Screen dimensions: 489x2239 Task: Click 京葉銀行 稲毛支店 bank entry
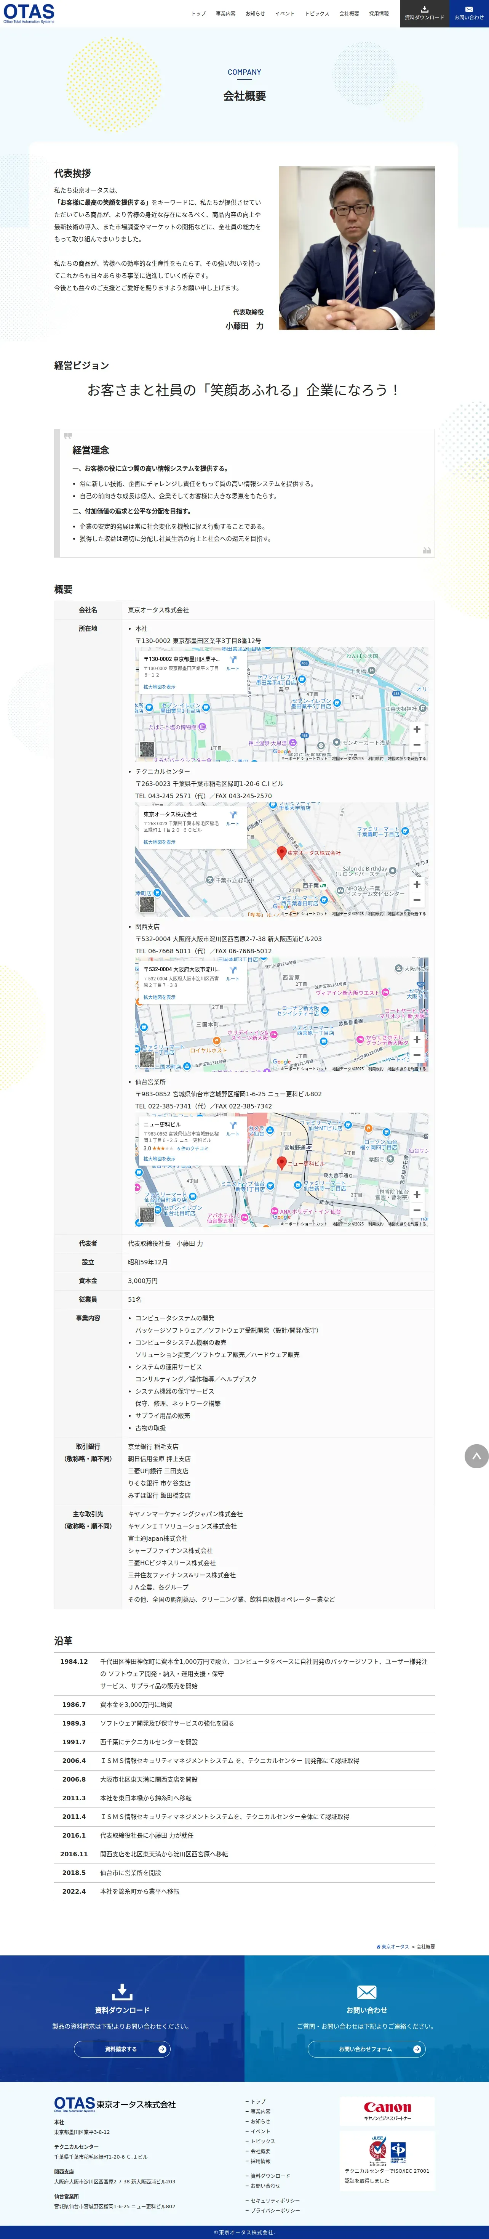pos(153,1447)
